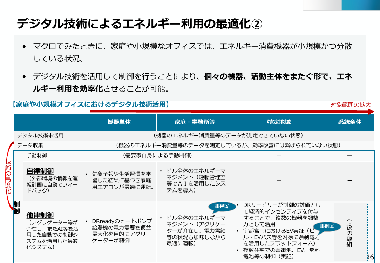Click the row label 手動制御

36,156
